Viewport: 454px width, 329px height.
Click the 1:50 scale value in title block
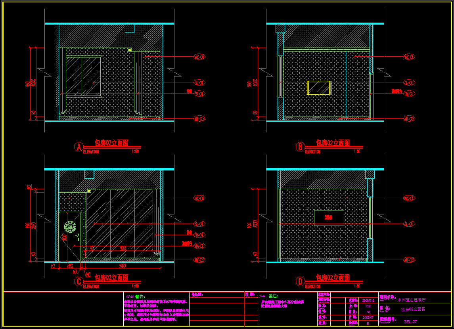pyautogui.click(x=368, y=306)
